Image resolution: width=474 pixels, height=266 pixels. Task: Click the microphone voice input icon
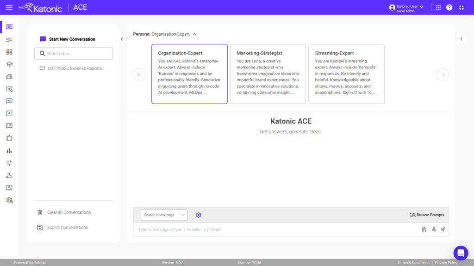(x=434, y=229)
